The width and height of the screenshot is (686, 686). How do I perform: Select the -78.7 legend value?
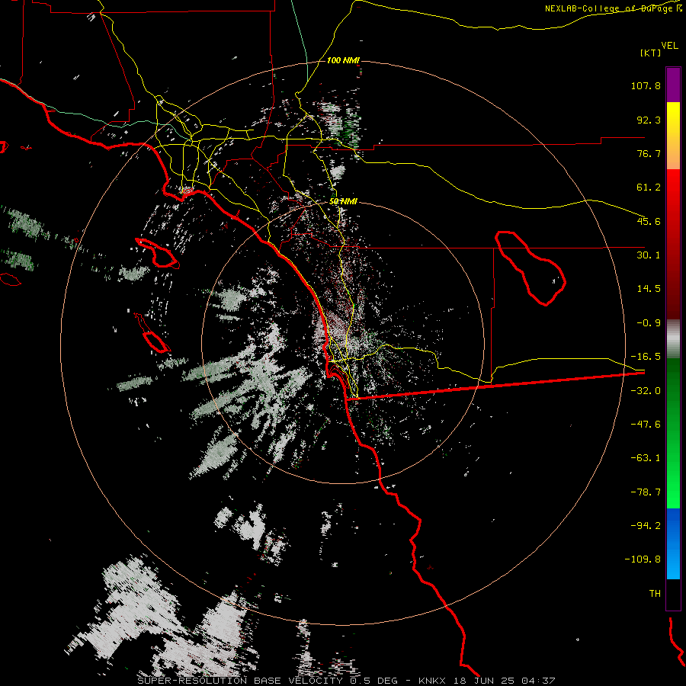coord(646,492)
